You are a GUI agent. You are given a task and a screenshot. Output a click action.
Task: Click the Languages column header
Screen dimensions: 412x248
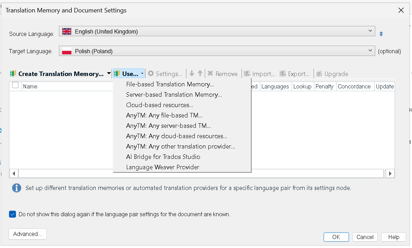pos(275,86)
